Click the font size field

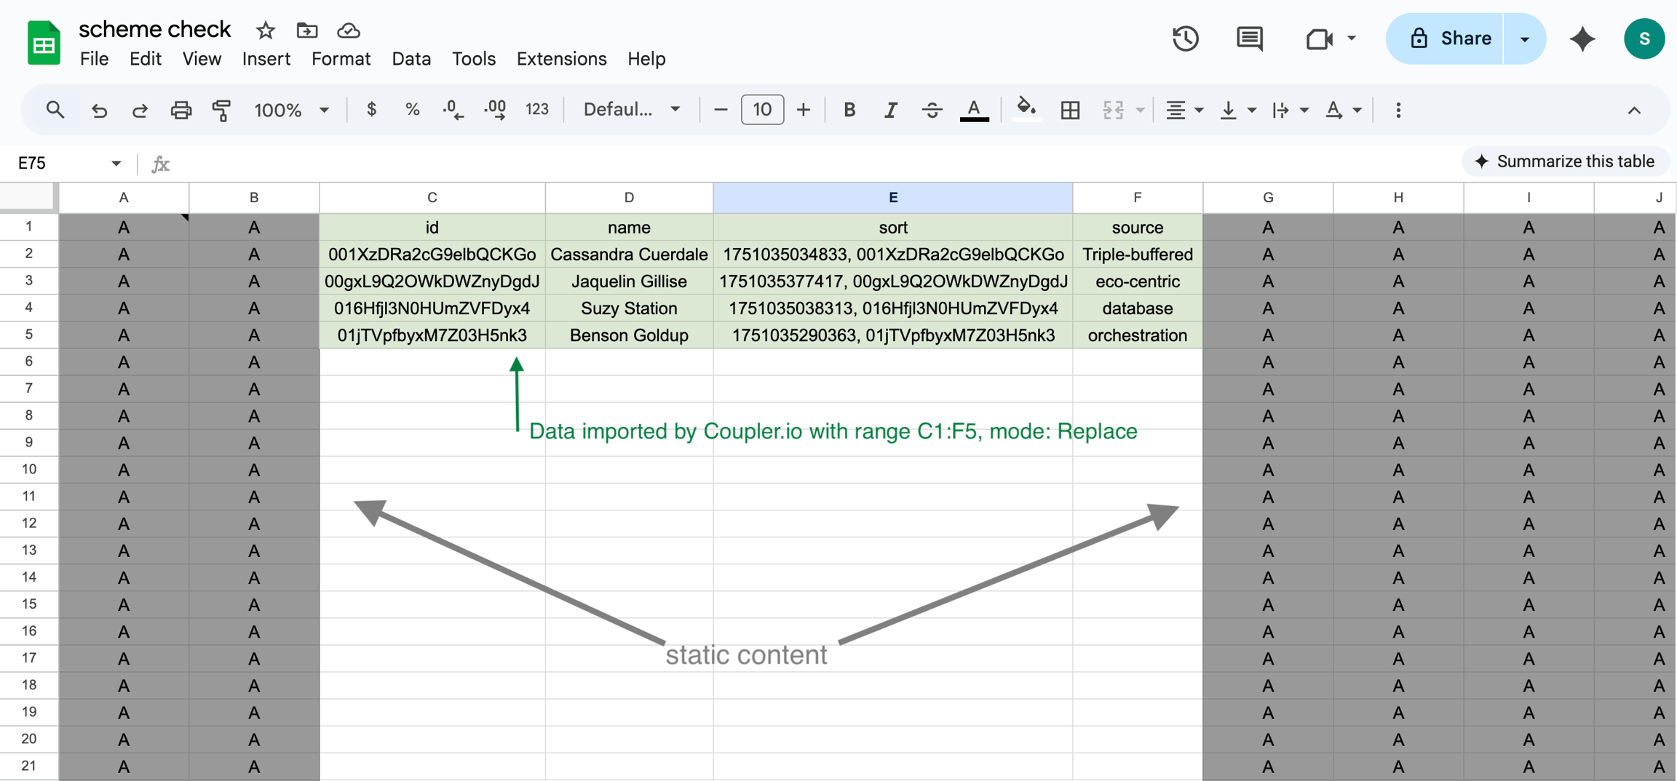tap(762, 110)
